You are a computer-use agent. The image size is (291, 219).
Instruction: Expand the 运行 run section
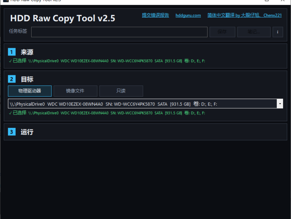pyautogui.click(x=27, y=132)
